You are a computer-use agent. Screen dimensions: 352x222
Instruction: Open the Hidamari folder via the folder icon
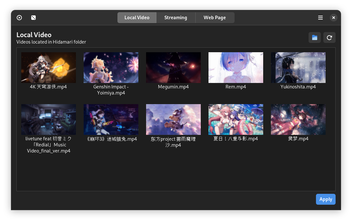[x=314, y=37]
